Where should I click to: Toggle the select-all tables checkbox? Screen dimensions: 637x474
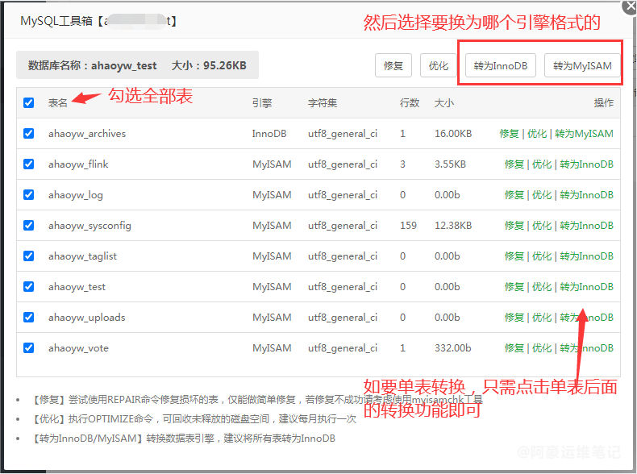tap(29, 103)
